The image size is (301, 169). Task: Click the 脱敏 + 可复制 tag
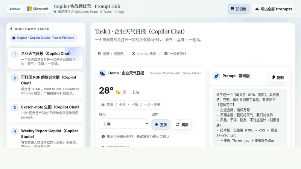pos(111,54)
